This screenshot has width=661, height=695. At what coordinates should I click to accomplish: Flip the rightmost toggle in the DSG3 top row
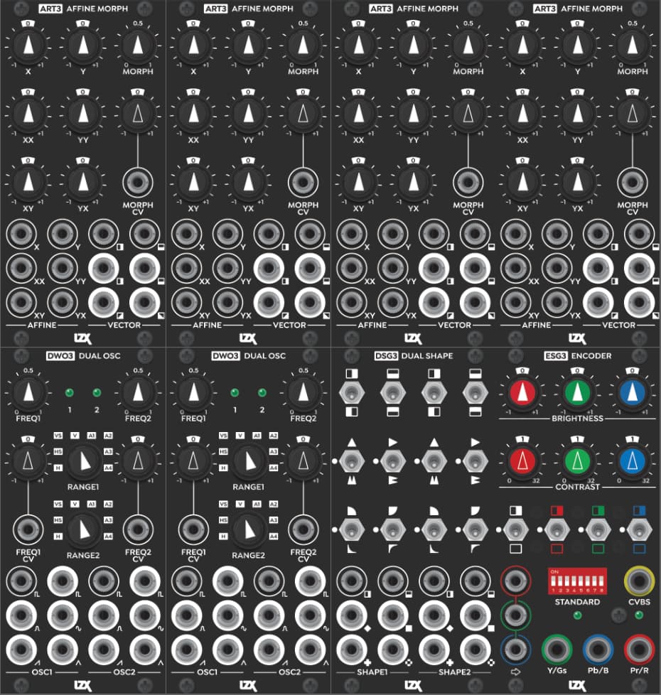(475, 393)
